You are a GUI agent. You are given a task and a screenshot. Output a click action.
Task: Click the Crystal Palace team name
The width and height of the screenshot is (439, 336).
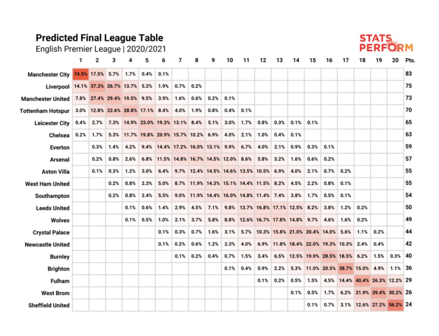pos(51,232)
